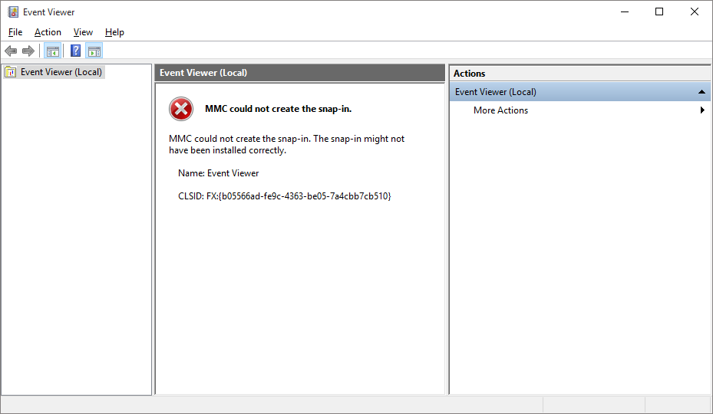
Task: Click the Forward arrow toolbar icon
Action: [x=28, y=51]
